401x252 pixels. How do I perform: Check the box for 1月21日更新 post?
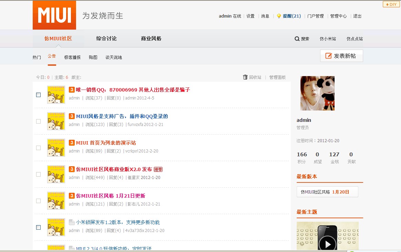(x=38, y=201)
